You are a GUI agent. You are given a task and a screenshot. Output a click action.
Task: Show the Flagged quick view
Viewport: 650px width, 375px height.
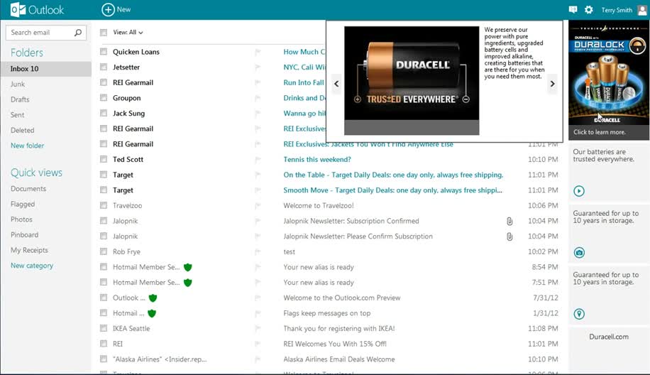pyautogui.click(x=23, y=204)
